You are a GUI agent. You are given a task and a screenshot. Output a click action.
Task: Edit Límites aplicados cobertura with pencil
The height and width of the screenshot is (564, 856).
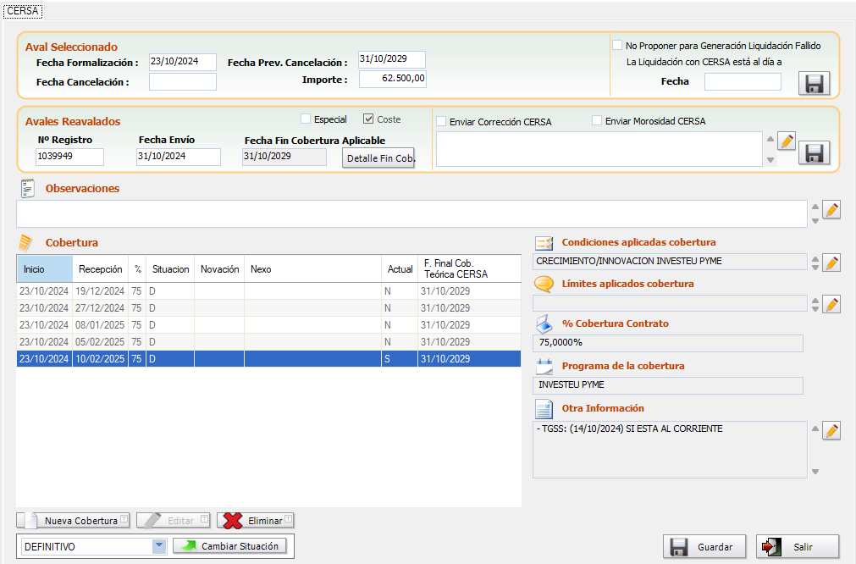831,304
